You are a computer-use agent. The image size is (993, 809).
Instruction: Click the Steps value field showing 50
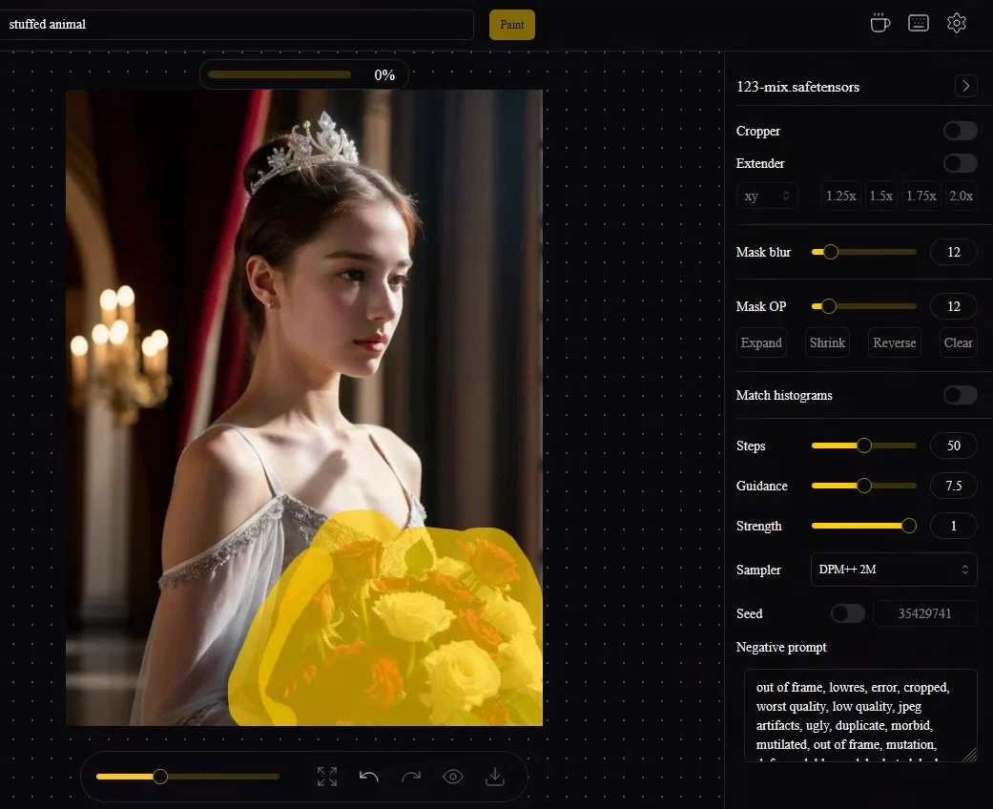953,446
